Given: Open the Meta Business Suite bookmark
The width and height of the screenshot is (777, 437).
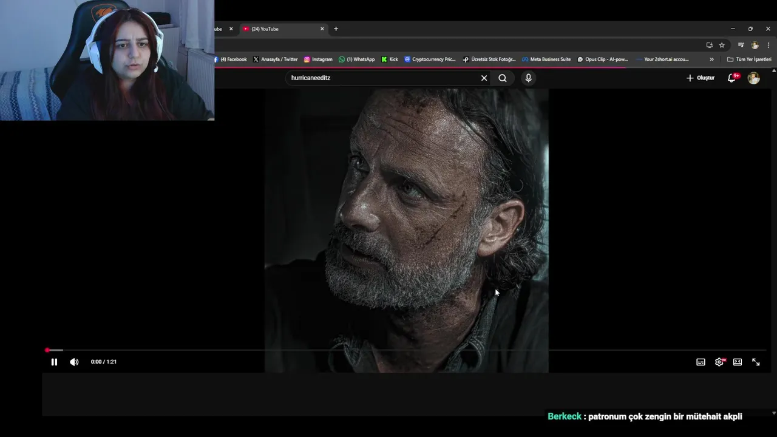Looking at the screenshot, I should click(546, 59).
